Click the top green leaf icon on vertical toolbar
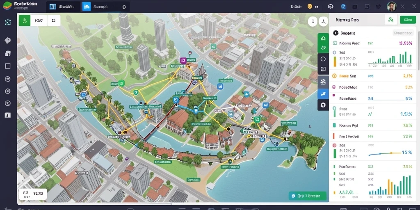 [x=323, y=38]
